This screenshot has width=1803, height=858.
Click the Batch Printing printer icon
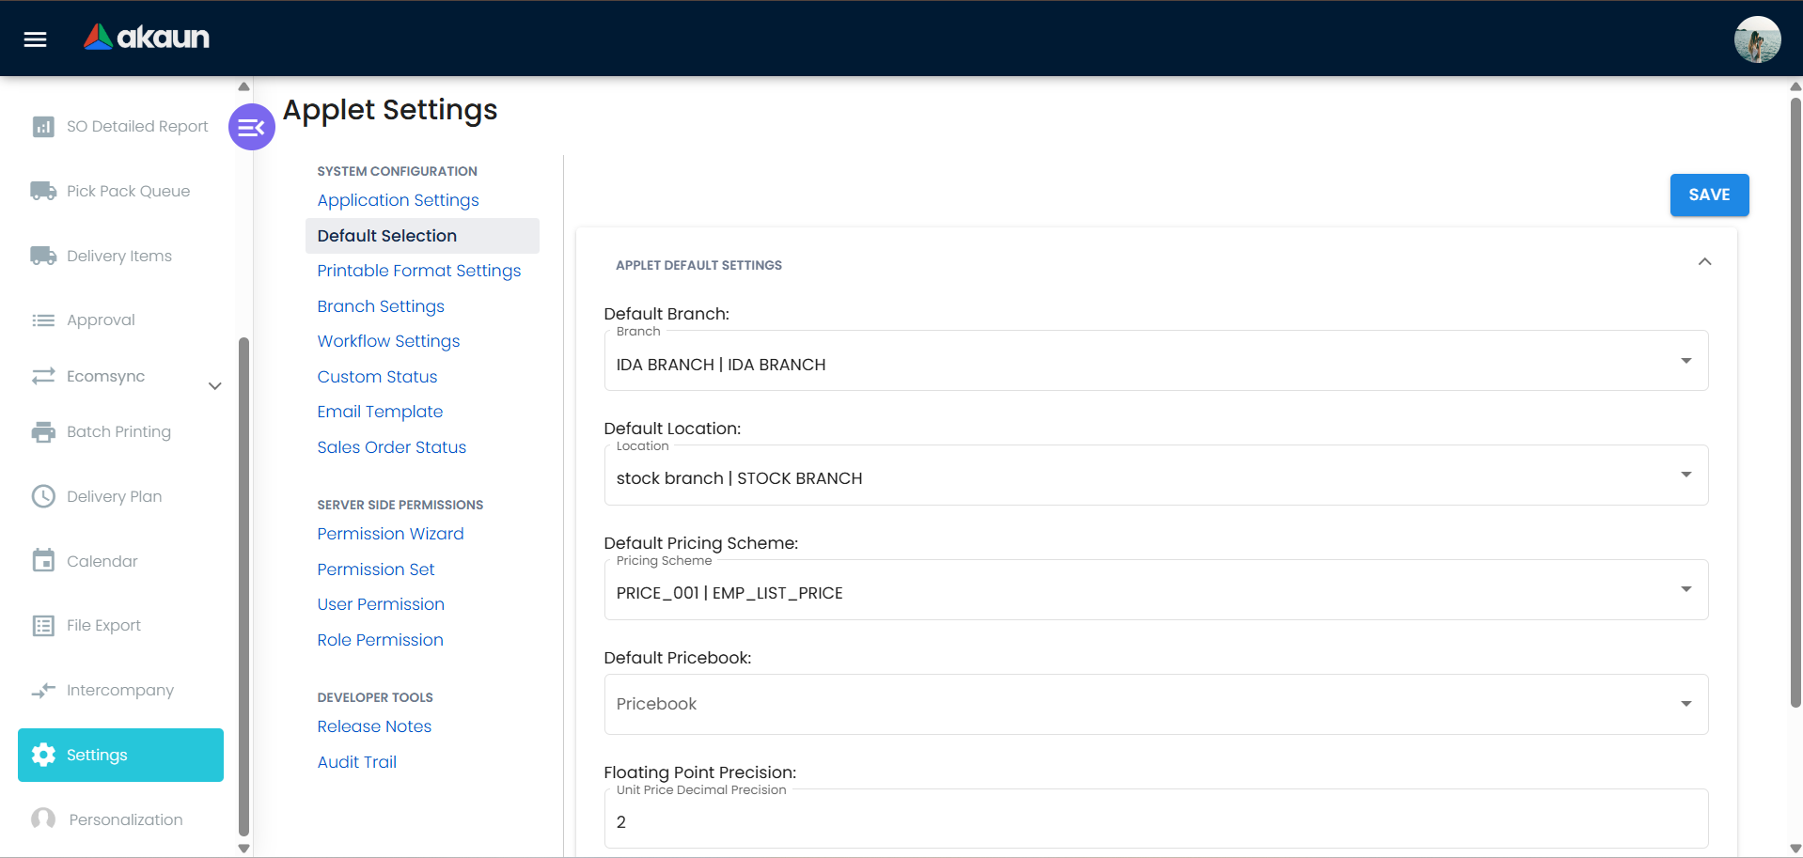pos(43,432)
